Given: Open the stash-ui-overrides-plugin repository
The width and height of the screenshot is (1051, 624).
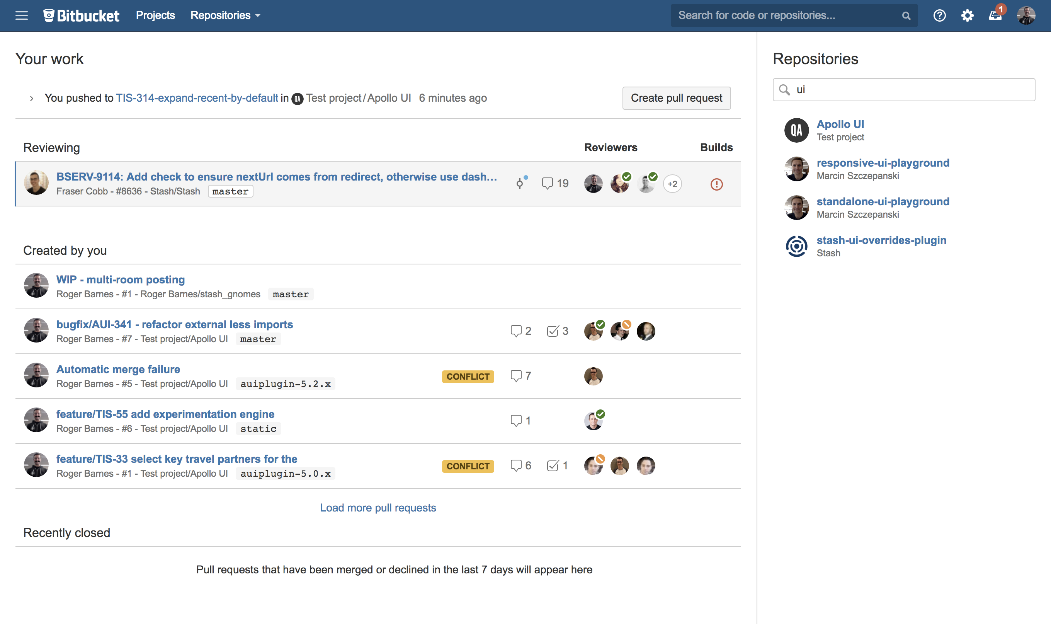Looking at the screenshot, I should (881, 240).
